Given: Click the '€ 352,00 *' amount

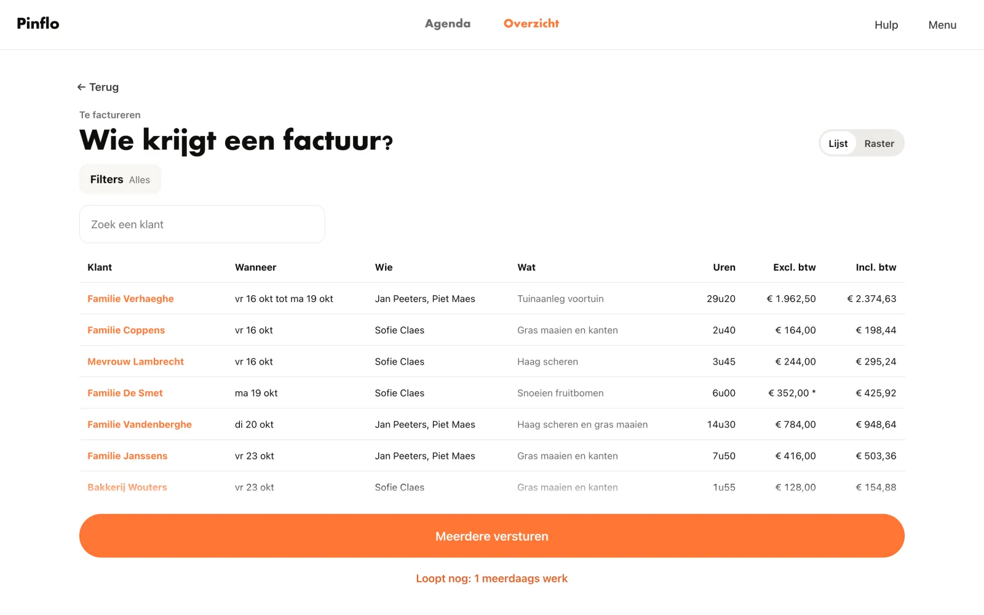Looking at the screenshot, I should 792,393.
